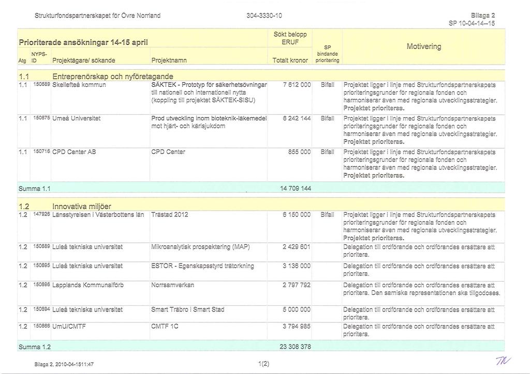Select the amount '6 150 000'
The width and height of the screenshot is (530, 374).
pos(297,215)
